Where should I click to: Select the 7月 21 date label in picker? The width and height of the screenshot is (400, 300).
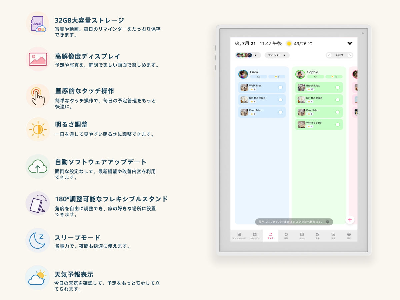click(339, 55)
